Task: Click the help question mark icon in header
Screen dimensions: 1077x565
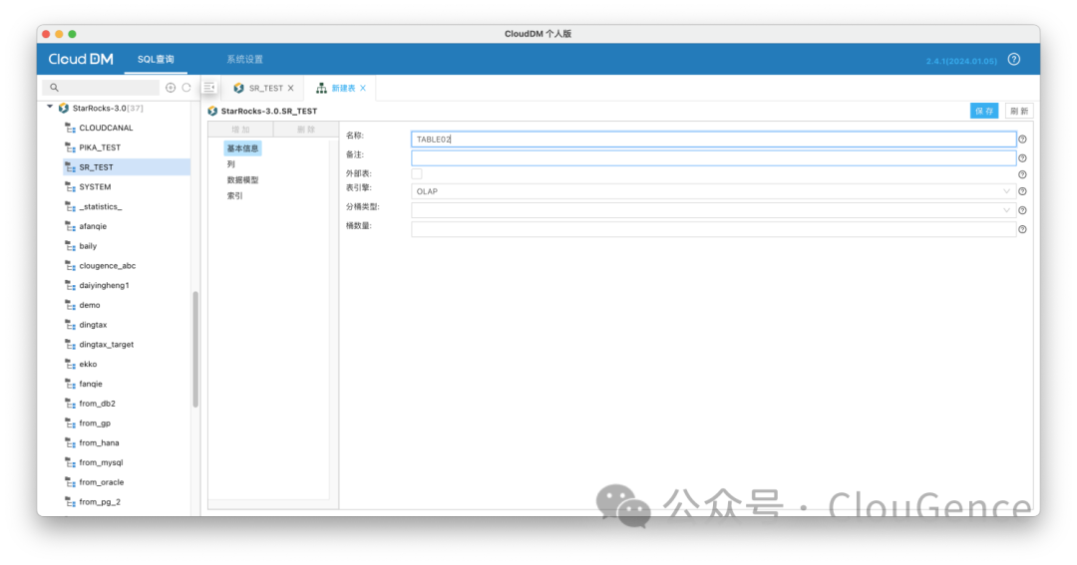Action: pyautogui.click(x=1014, y=60)
